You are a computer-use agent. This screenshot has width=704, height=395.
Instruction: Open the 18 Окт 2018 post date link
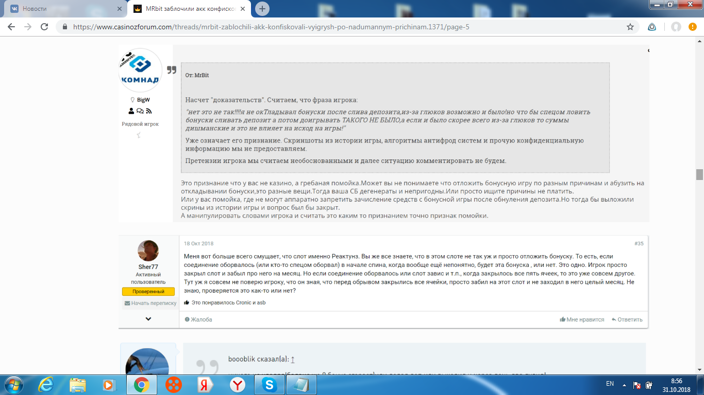coord(198,244)
